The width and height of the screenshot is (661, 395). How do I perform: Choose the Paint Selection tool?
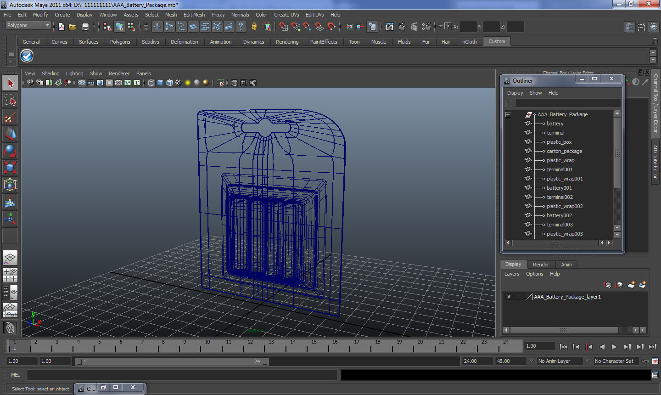click(x=10, y=117)
